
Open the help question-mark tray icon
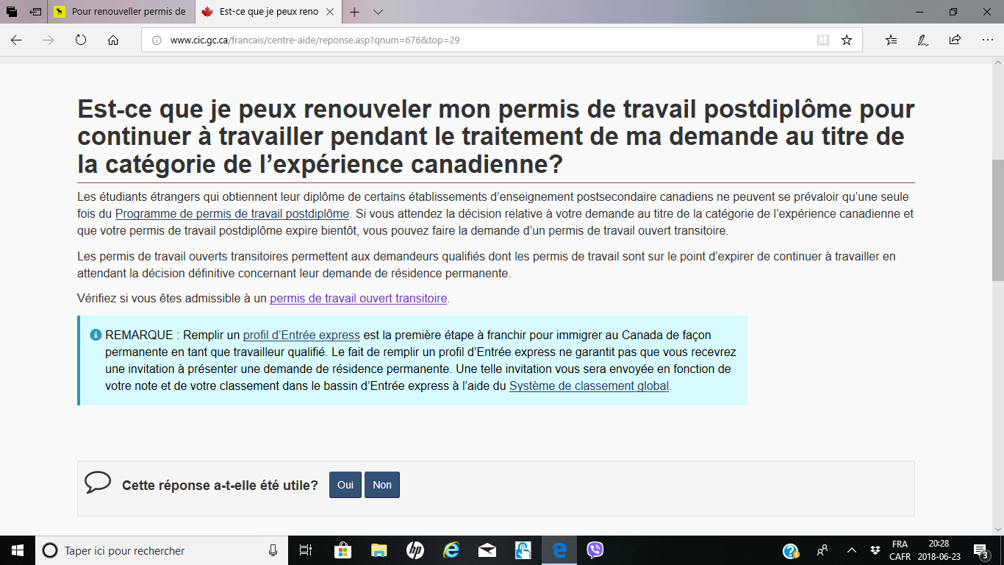[791, 550]
